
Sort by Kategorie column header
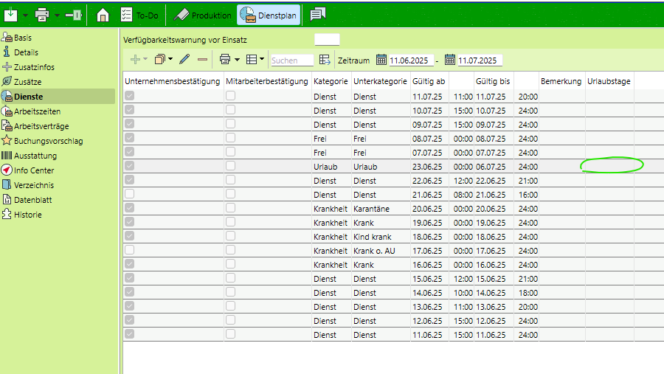(x=331, y=81)
